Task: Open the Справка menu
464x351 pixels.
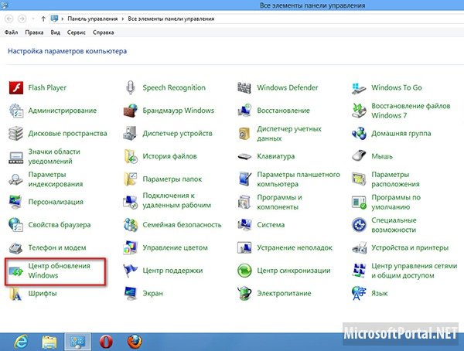Action: (104, 32)
